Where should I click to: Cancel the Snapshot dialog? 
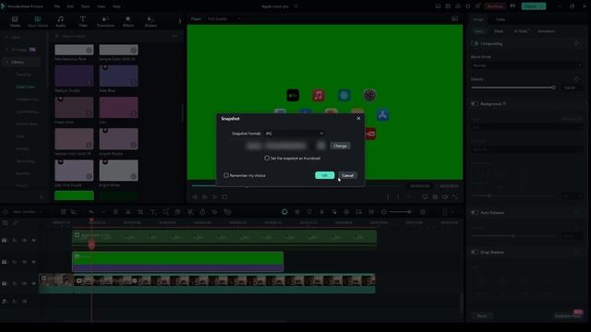pyautogui.click(x=347, y=175)
